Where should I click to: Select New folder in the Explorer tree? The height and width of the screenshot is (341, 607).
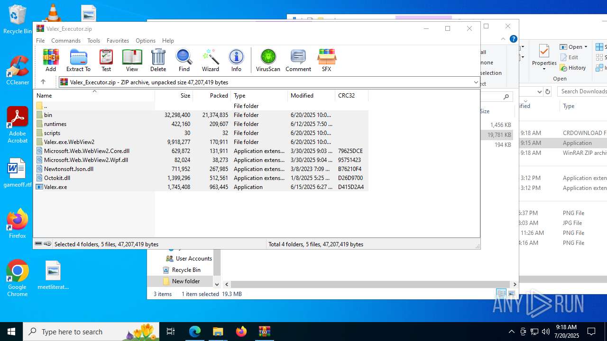(181, 281)
